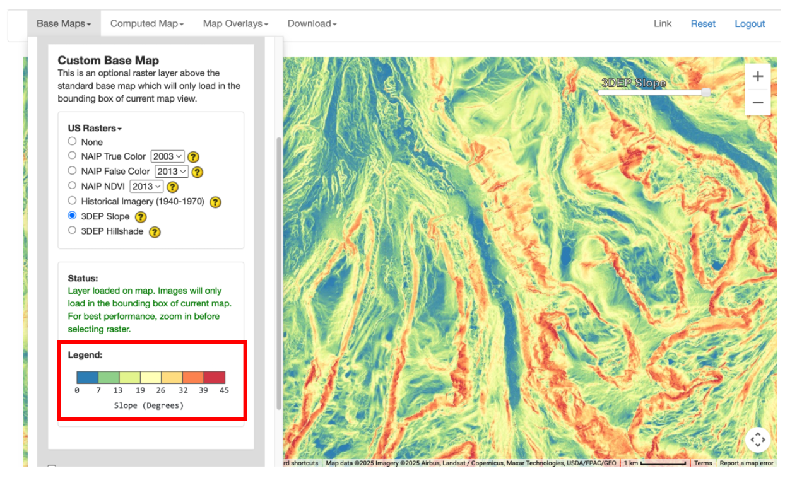Viewport: 785px width, 478px height.
Task: Click the 3DEP Slope opacity slider handle
Action: pyautogui.click(x=705, y=92)
